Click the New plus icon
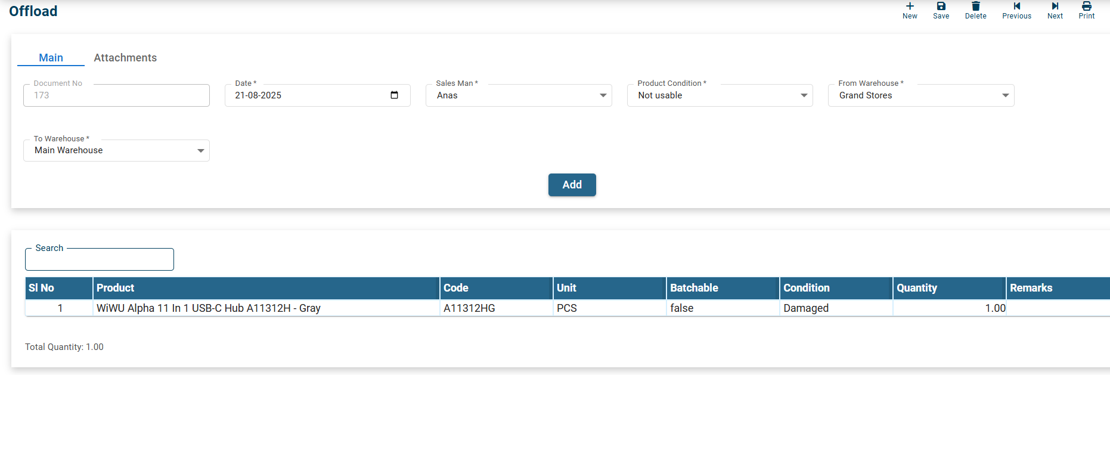This screenshot has width=1110, height=474. pos(910,7)
